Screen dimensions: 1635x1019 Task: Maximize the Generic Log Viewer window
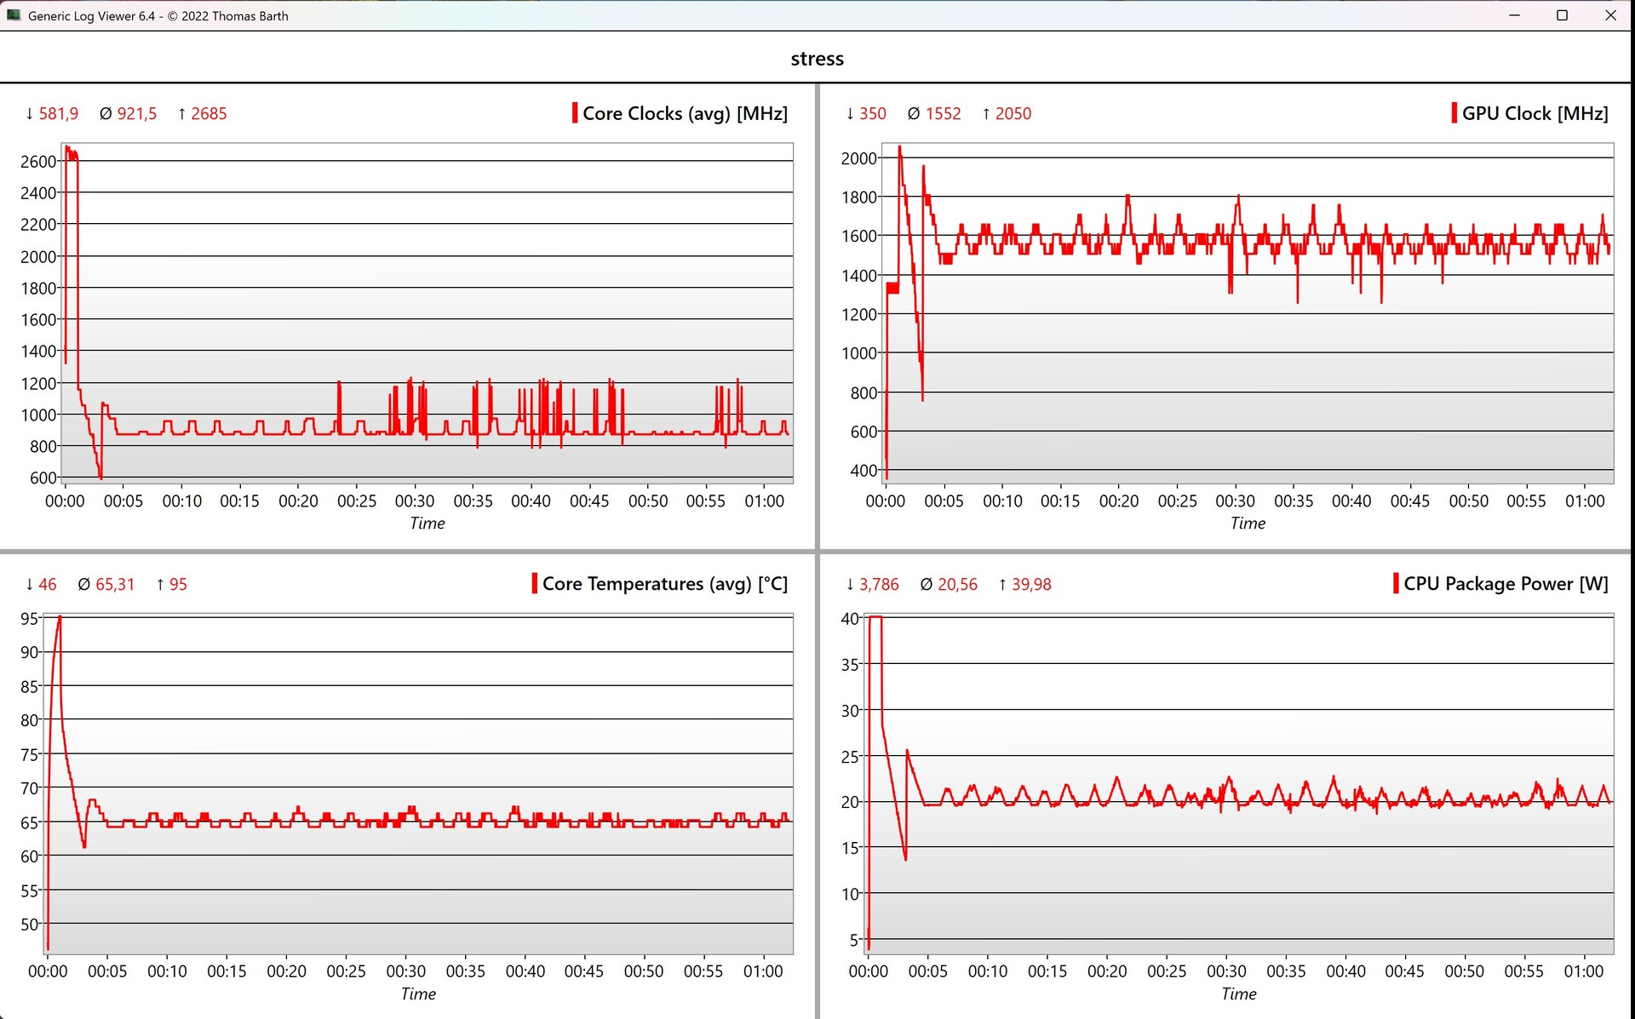click(1562, 15)
